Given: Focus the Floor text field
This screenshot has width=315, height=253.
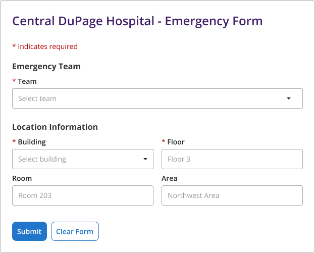Looking at the screenshot, I should coord(232,159).
